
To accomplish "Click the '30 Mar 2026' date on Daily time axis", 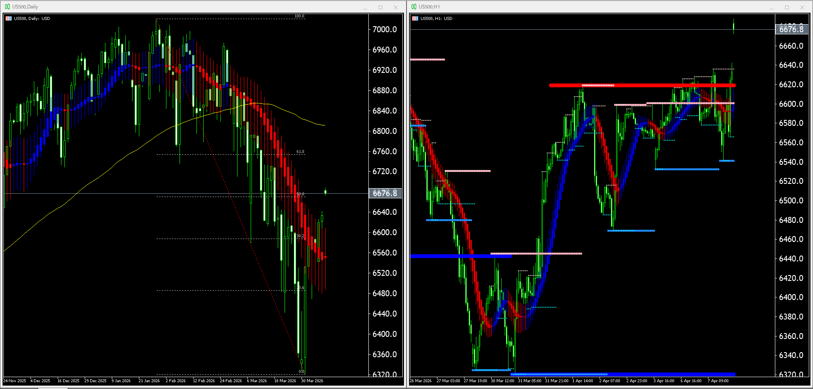I will (312, 381).
